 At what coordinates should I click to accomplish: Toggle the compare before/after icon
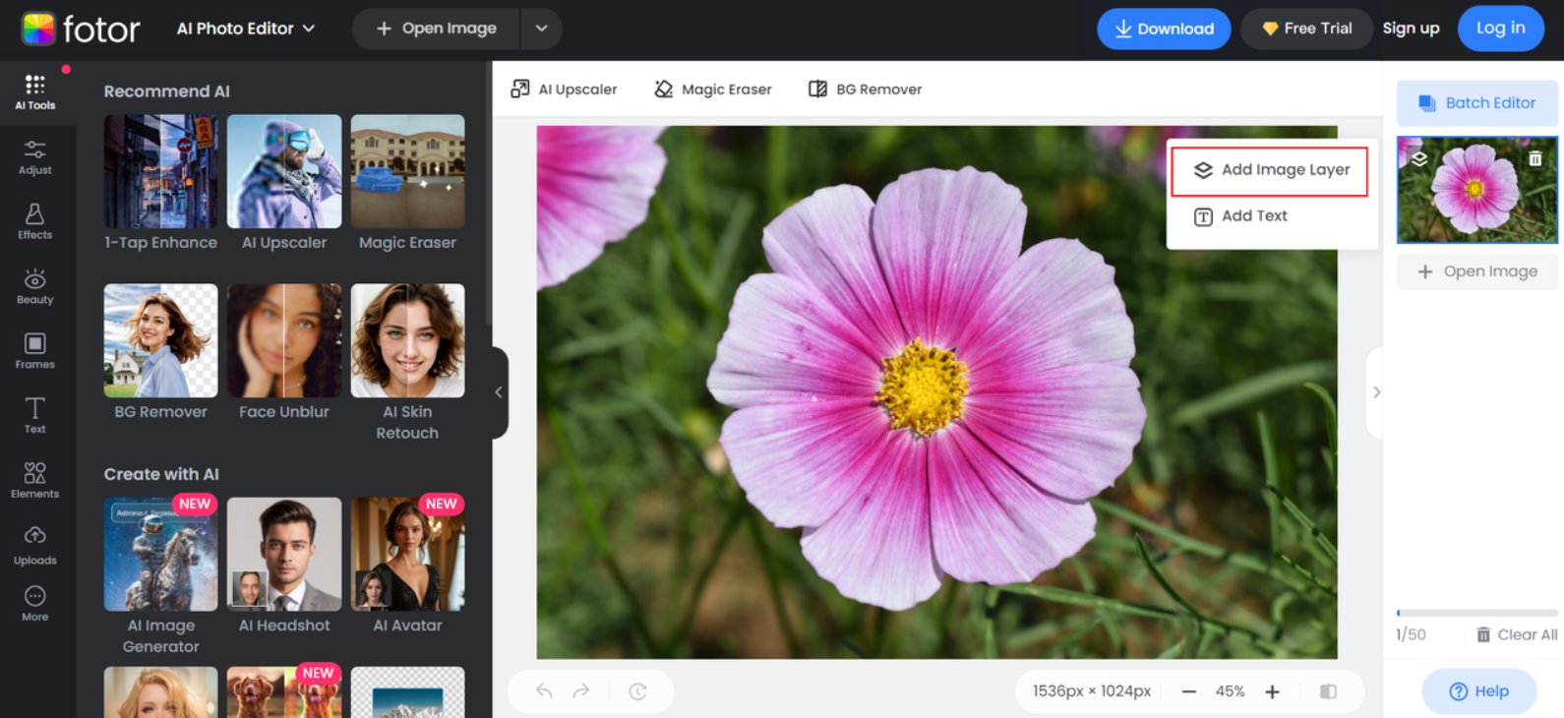[1328, 691]
